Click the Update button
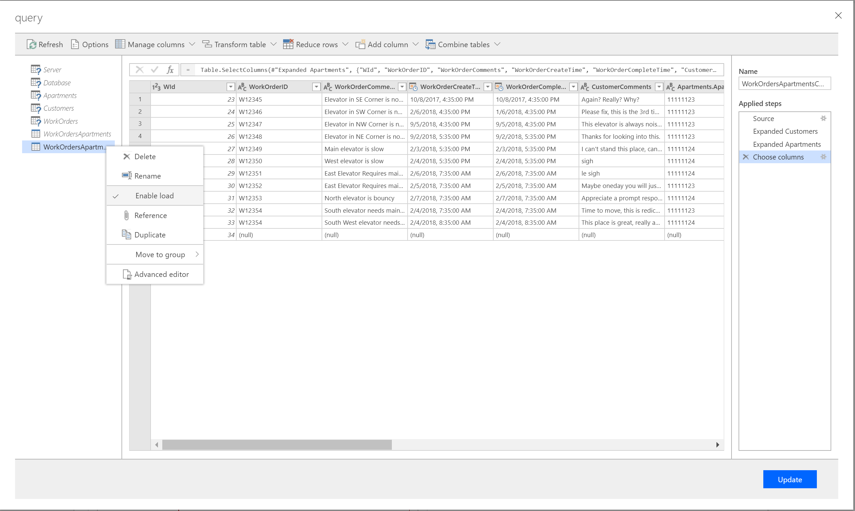 [789, 479]
